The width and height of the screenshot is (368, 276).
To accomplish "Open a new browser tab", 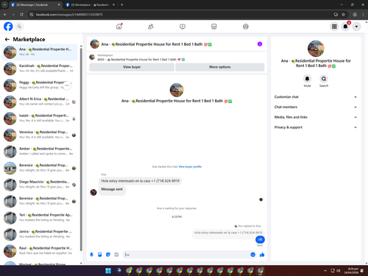I will coord(121,4).
